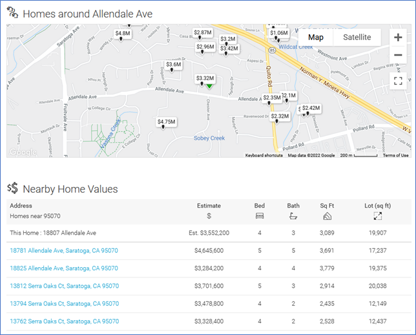The image size is (416, 335).
Task: Click the bathtub column icon
Action: tap(293, 216)
